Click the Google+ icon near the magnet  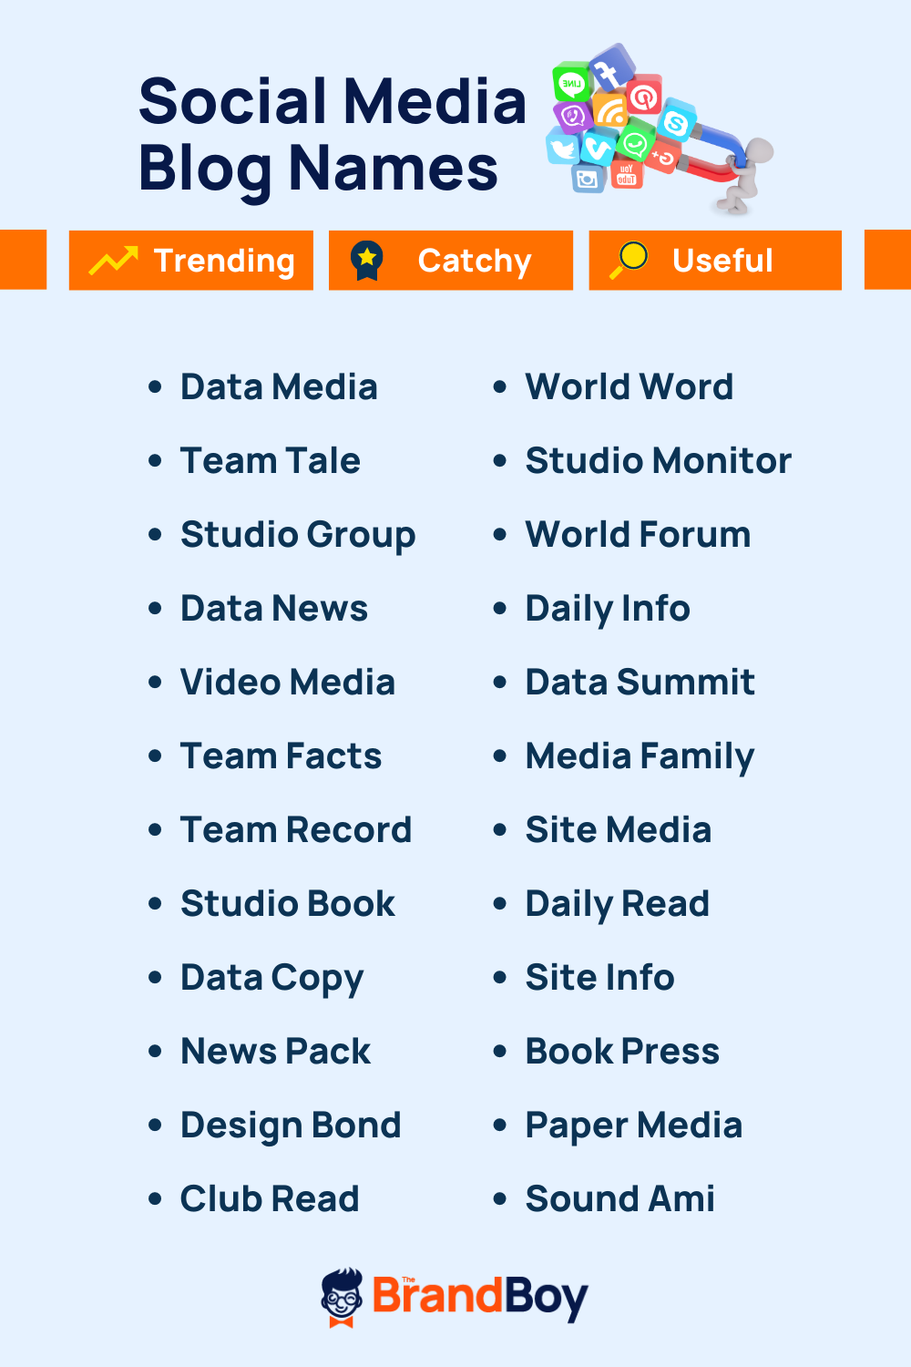click(x=663, y=157)
